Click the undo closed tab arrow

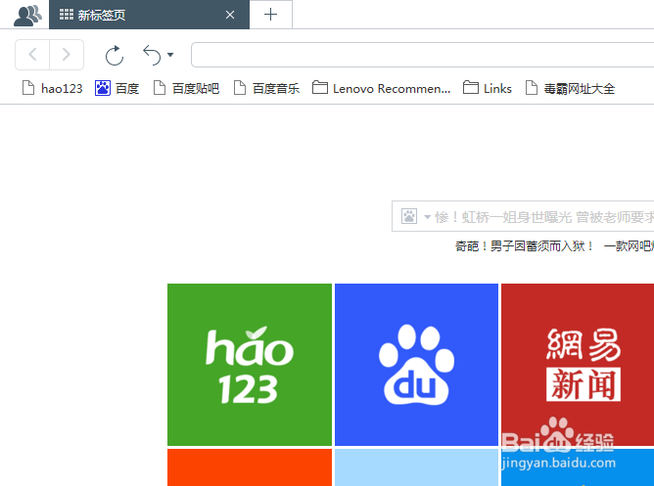[152, 56]
